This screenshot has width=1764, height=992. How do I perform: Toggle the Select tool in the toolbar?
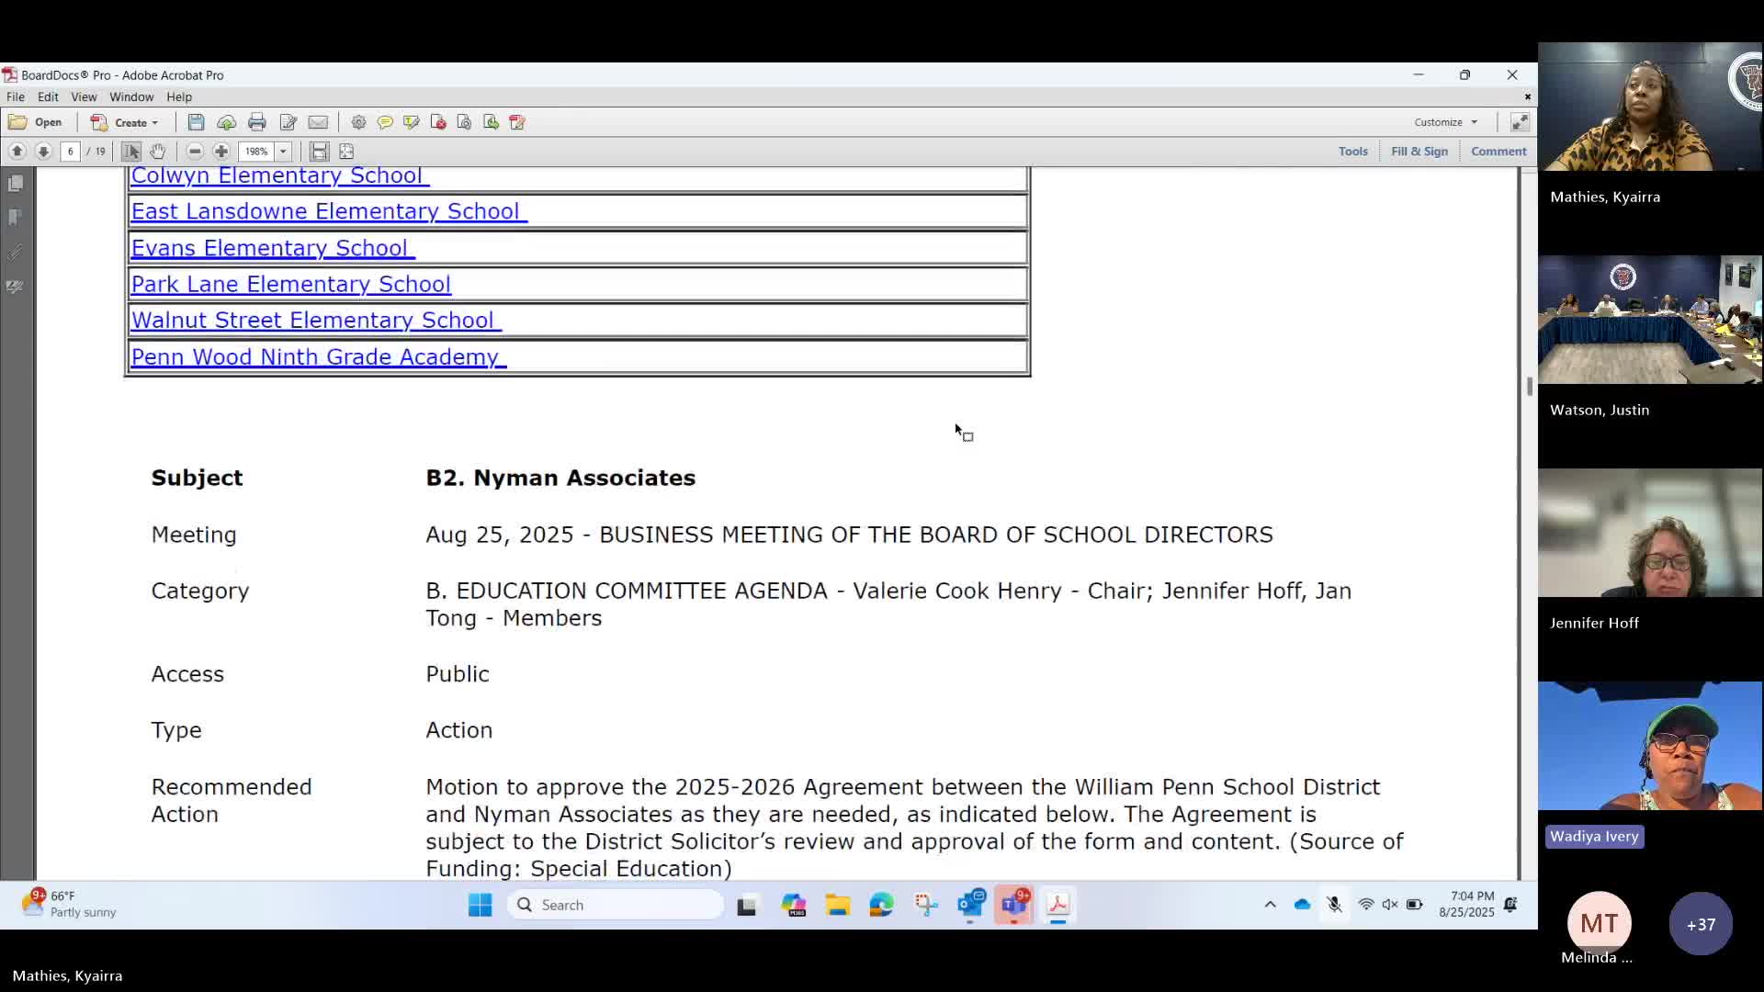click(130, 152)
